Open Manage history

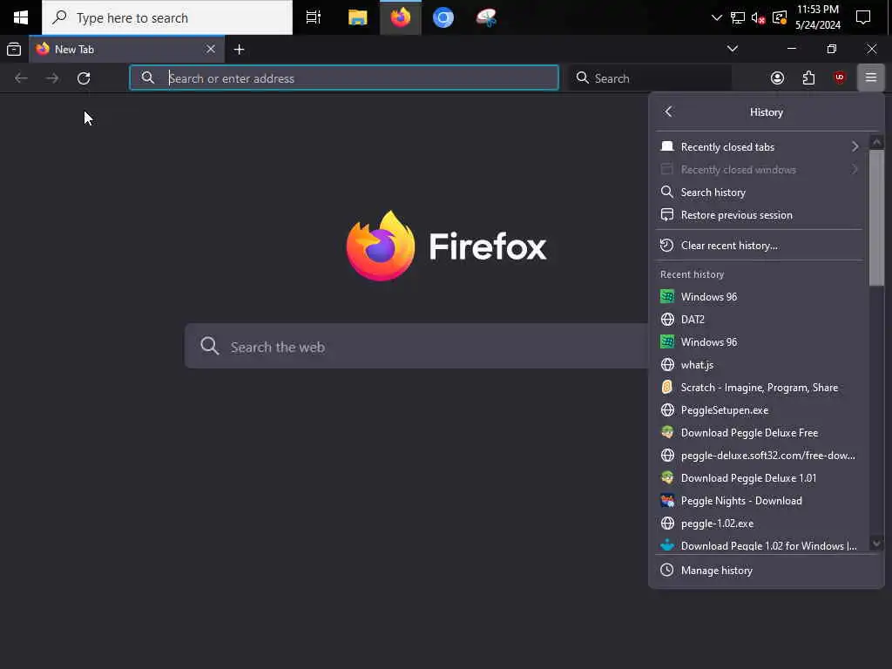pyautogui.click(x=767, y=570)
